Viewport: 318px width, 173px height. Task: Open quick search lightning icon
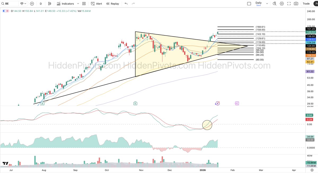pos(275,4)
